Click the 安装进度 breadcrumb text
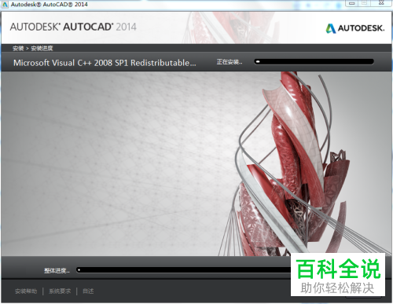The image size is (393, 304). pyautogui.click(x=42, y=49)
